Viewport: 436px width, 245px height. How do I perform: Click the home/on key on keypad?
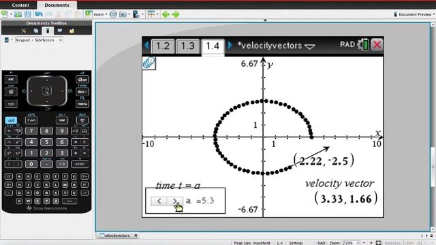pyautogui.click(x=82, y=80)
